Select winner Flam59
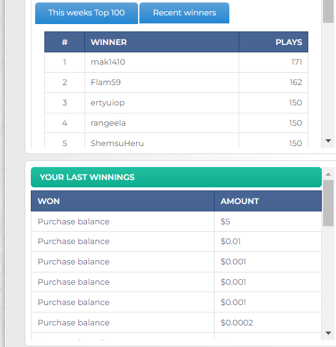Screen dimensions: 336x347 tap(105, 83)
